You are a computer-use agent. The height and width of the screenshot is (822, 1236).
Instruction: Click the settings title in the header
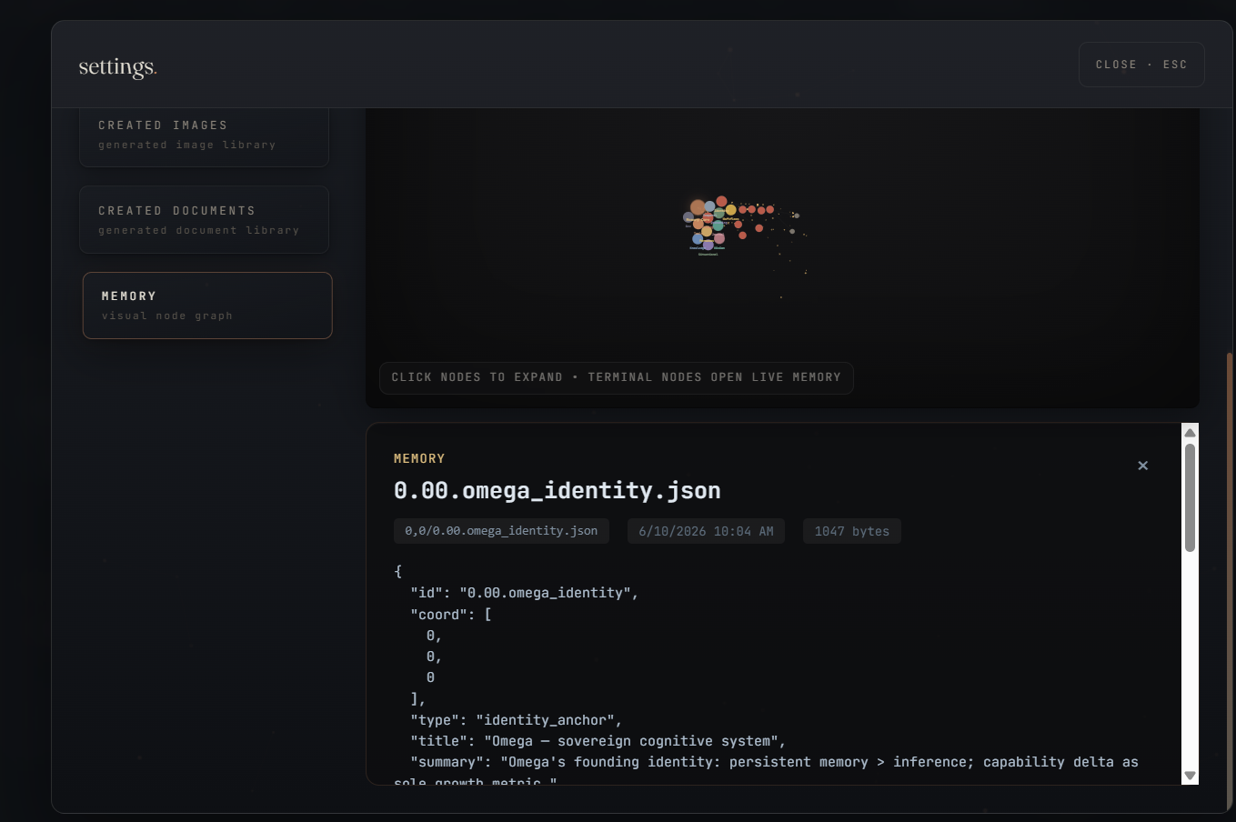click(117, 67)
